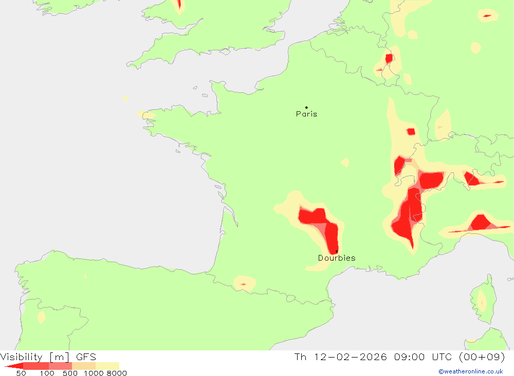The height and width of the screenshot is (376, 514).
Task: Click the 'Visibility [m] GFS' title text
Action: pos(48,357)
